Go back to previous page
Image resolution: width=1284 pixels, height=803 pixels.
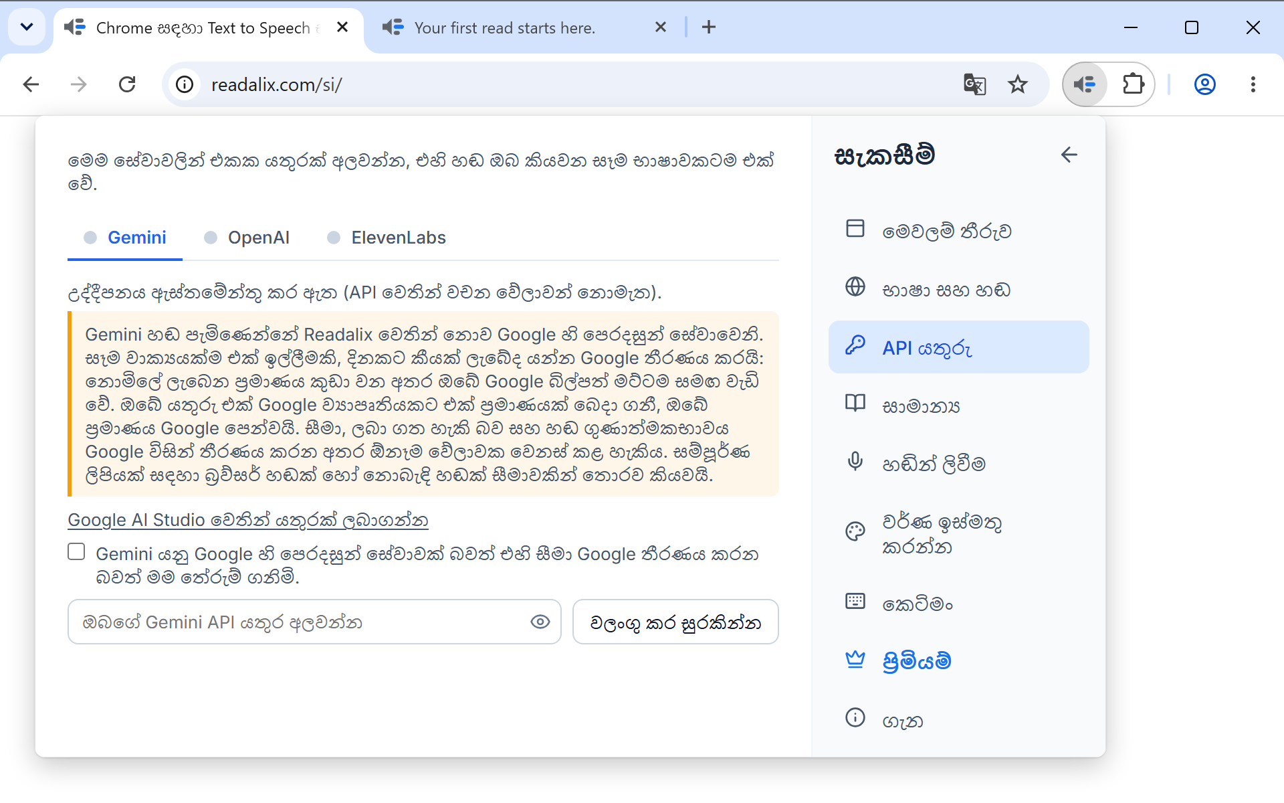point(31,84)
